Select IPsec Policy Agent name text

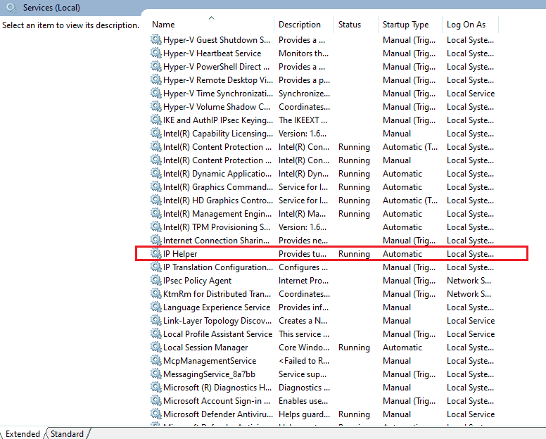197,281
